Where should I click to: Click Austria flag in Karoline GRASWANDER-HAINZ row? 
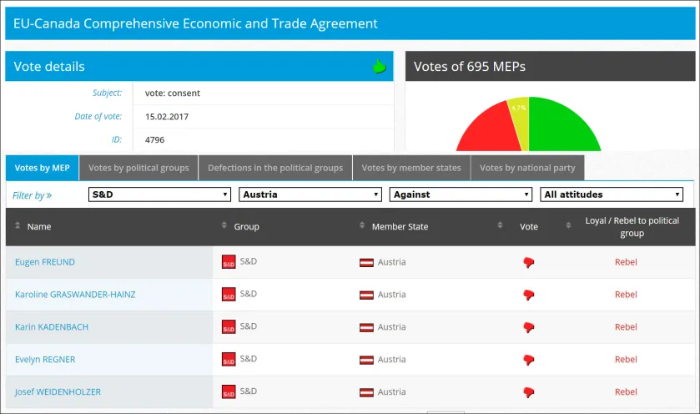[x=366, y=295]
